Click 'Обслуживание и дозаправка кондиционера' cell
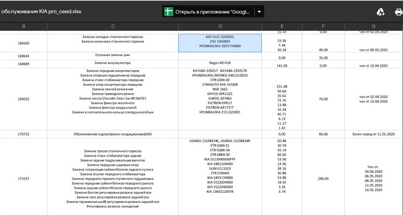This screenshot has height=215, width=403. pos(113,134)
